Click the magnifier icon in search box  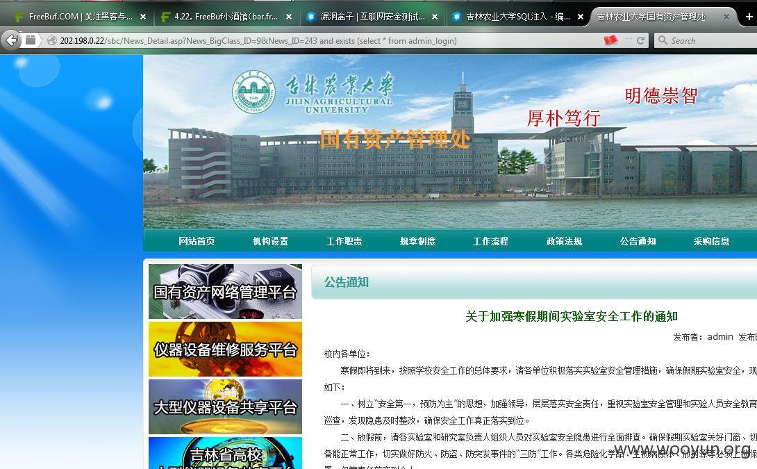[663, 40]
